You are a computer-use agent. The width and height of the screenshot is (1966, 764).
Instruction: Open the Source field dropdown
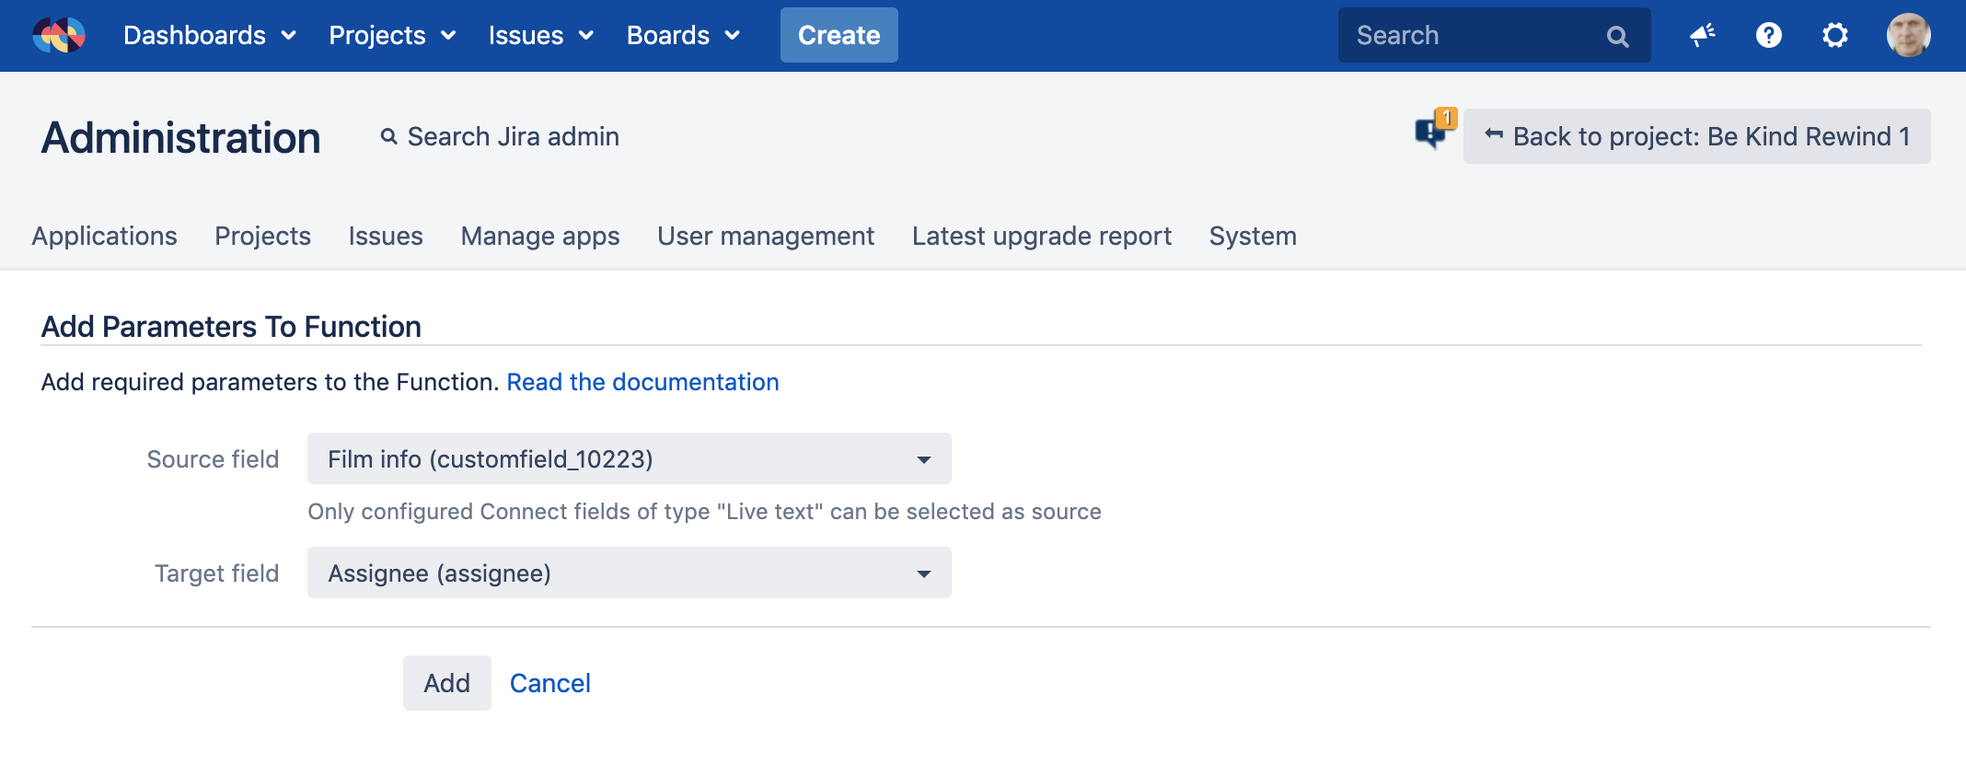(629, 458)
